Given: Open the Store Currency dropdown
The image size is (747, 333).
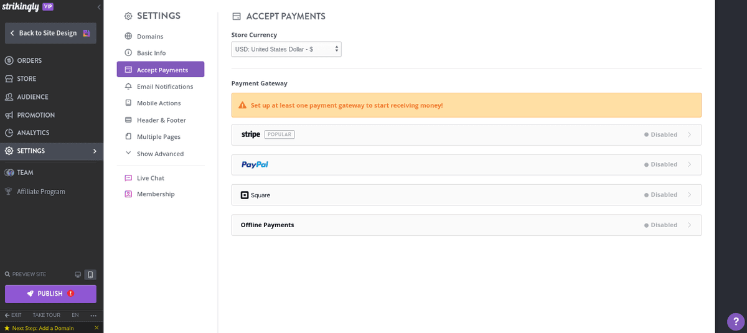Looking at the screenshot, I should tap(286, 49).
